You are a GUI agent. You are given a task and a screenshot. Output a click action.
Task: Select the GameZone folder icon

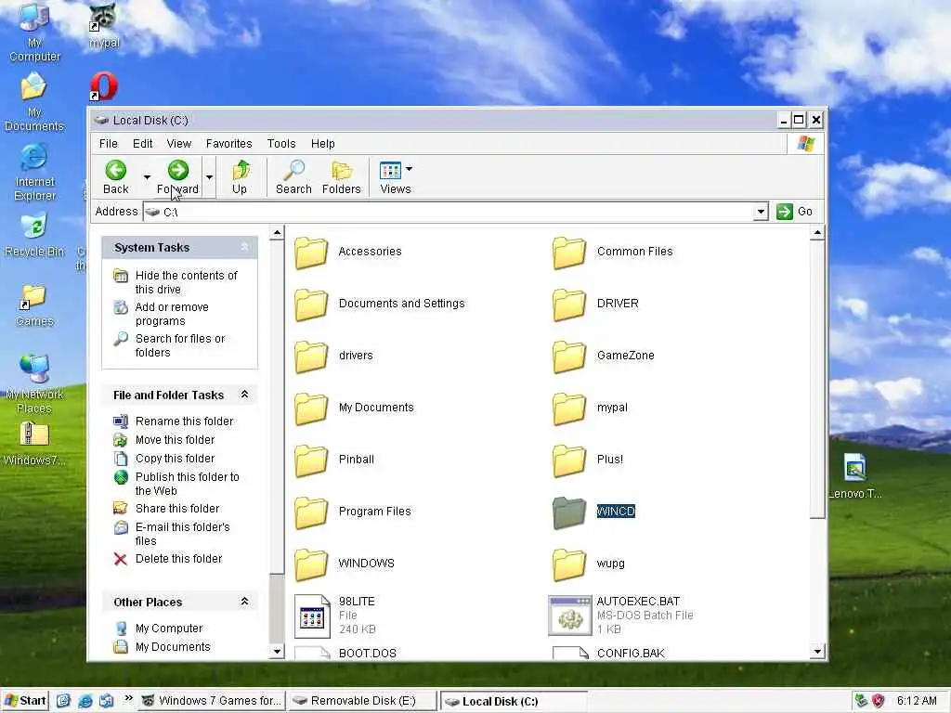569,356
